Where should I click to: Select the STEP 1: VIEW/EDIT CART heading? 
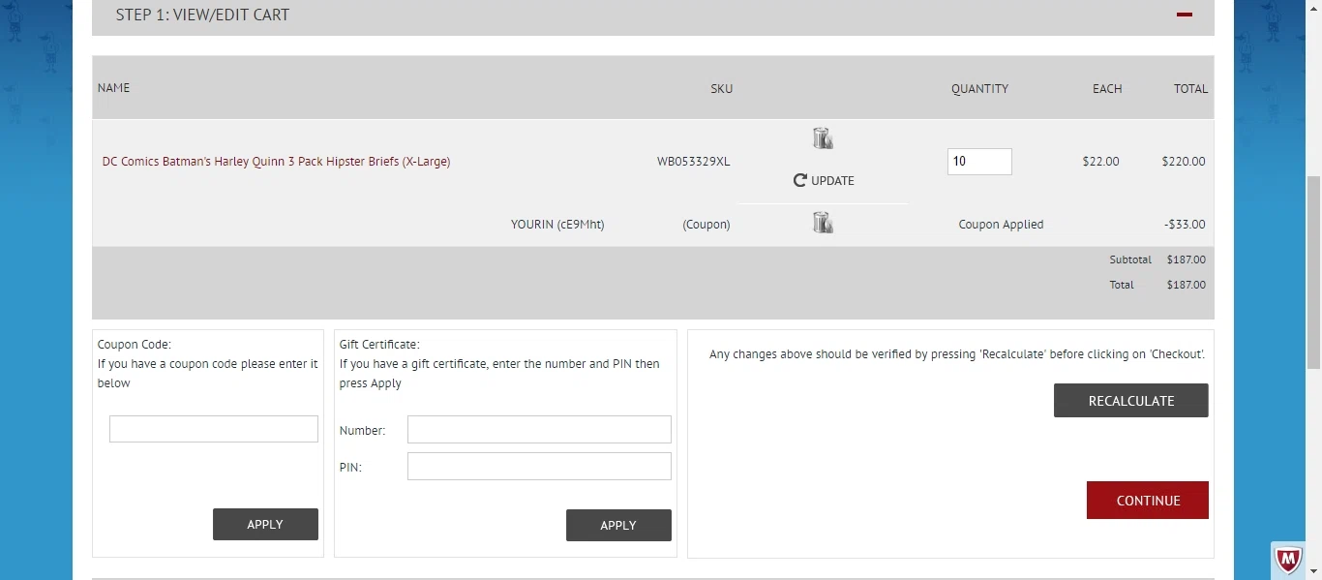pyautogui.click(x=202, y=15)
